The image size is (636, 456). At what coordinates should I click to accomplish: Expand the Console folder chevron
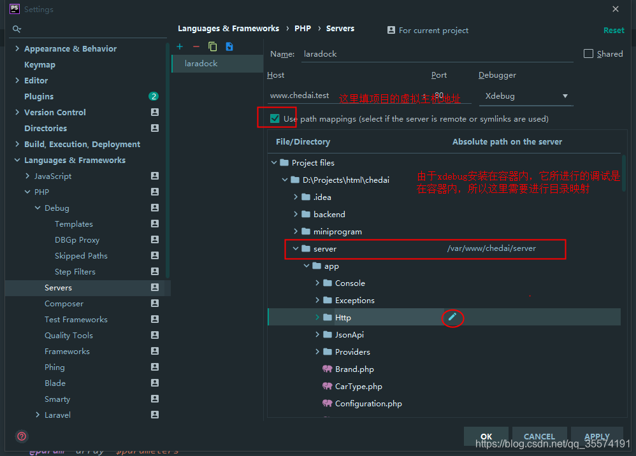(x=317, y=283)
